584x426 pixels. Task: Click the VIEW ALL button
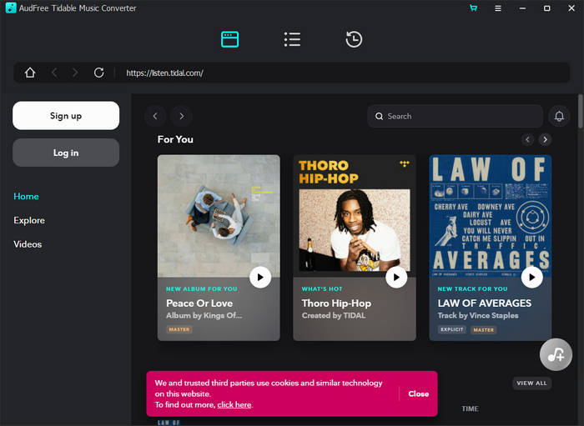(x=531, y=383)
